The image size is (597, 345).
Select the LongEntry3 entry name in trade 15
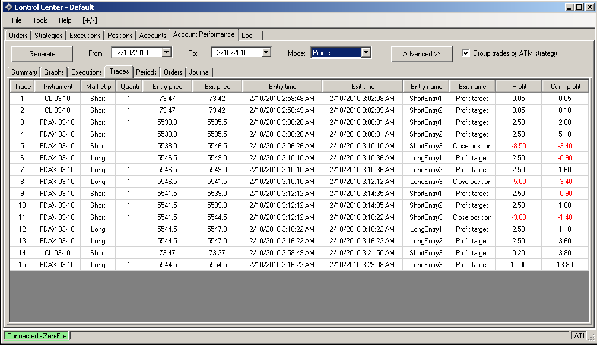[426, 265]
